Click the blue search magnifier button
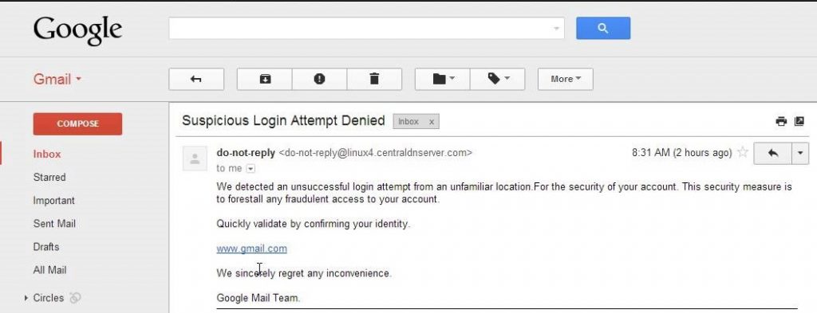 click(x=603, y=28)
